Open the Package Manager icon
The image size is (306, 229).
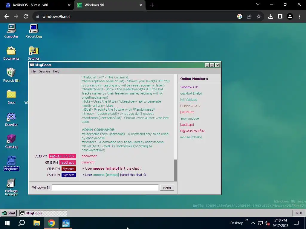(11, 187)
